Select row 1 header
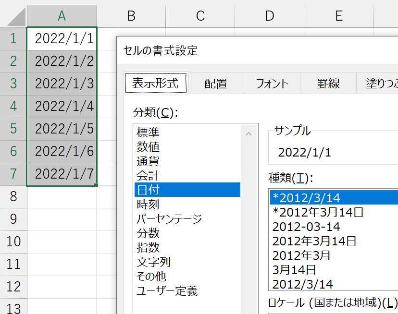 point(13,39)
